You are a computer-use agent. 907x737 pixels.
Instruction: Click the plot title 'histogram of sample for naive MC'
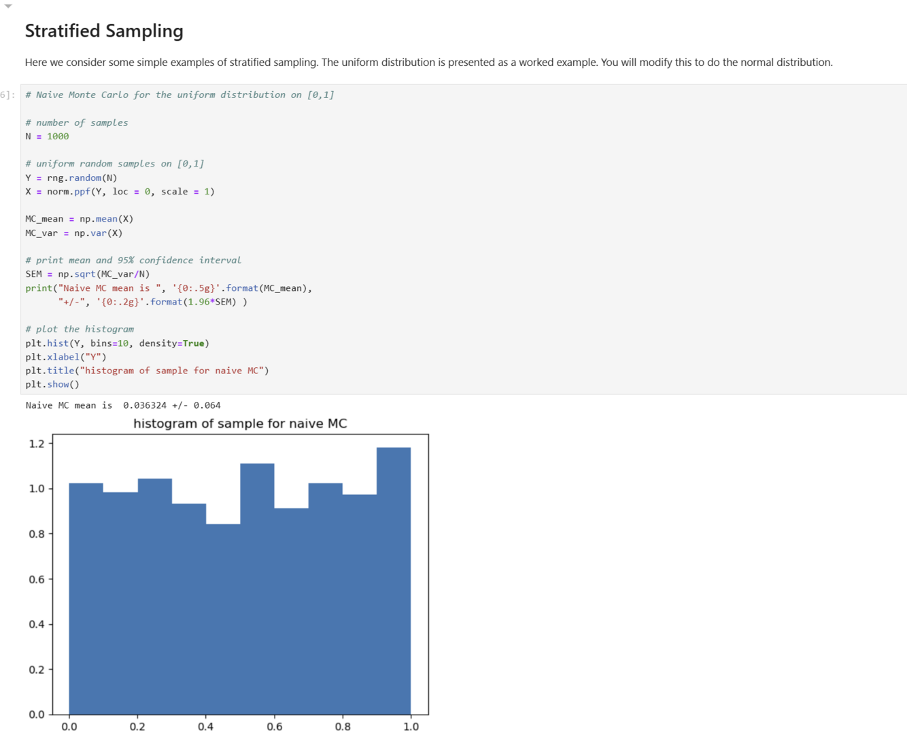[x=240, y=424]
